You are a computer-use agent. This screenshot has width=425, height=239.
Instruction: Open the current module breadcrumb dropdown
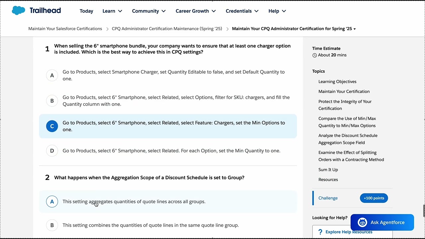click(294, 29)
